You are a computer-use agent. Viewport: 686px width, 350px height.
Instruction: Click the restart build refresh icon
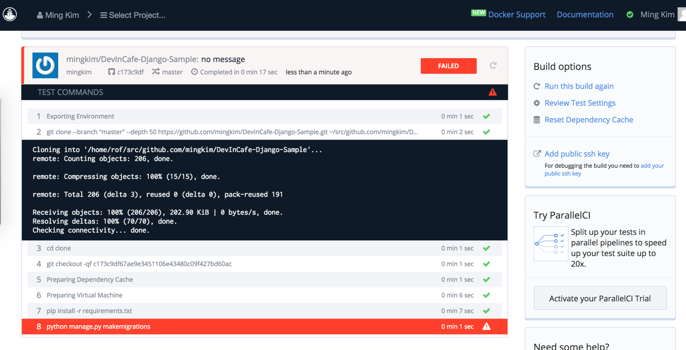[493, 66]
